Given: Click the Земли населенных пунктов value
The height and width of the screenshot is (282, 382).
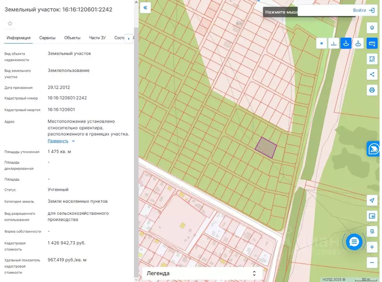Looking at the screenshot, I should pos(77,201).
